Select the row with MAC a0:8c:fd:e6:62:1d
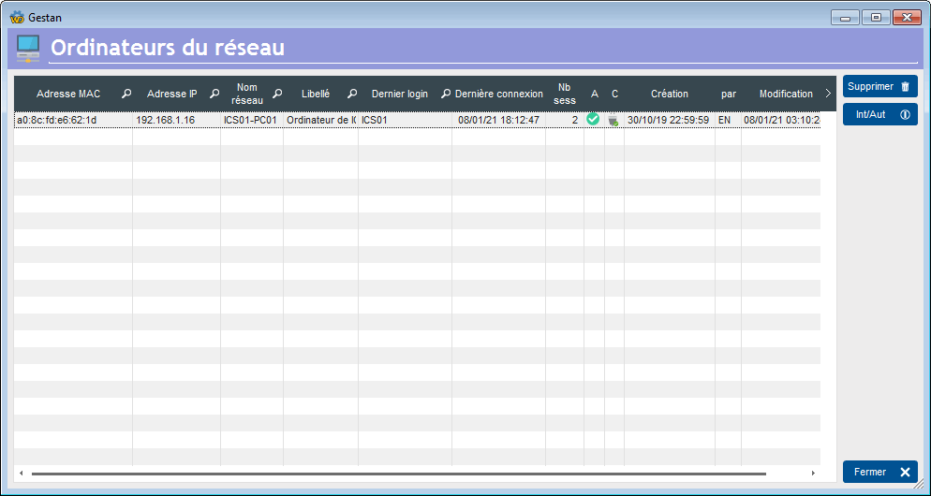The image size is (931, 496). click(56, 121)
